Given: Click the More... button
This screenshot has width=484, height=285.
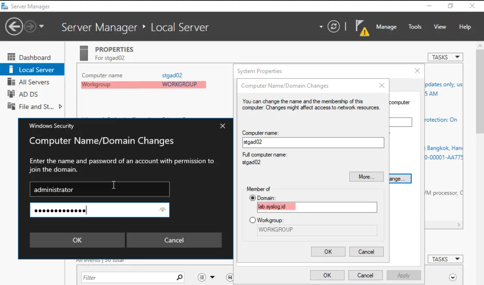Looking at the screenshot, I should [x=366, y=177].
